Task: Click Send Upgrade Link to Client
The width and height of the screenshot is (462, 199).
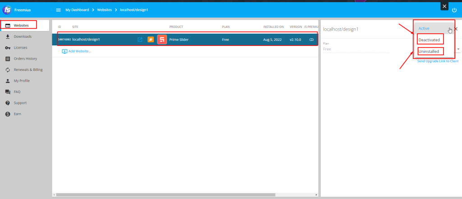Action: [x=438, y=61]
